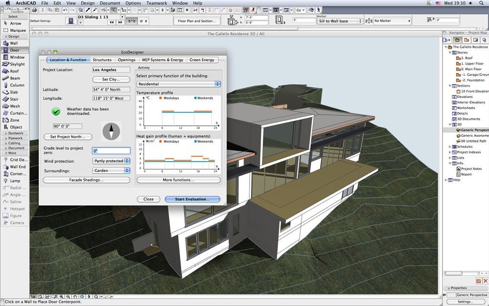Open the Surroundings Garden dropdown

coord(111,171)
